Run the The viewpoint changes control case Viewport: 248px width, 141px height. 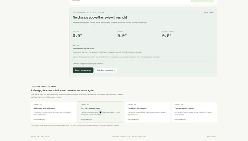click(x=147, y=112)
